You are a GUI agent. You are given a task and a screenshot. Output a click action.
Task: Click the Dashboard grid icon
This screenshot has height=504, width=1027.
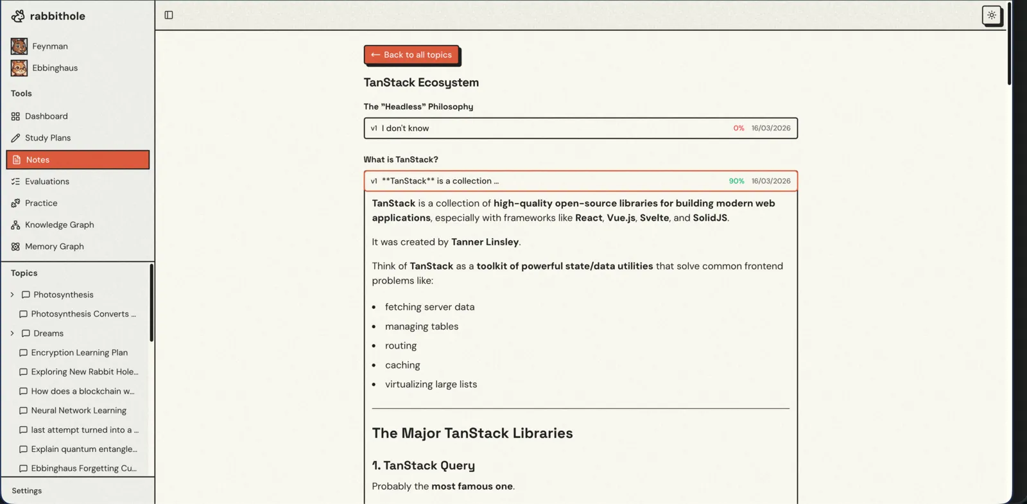[15, 116]
